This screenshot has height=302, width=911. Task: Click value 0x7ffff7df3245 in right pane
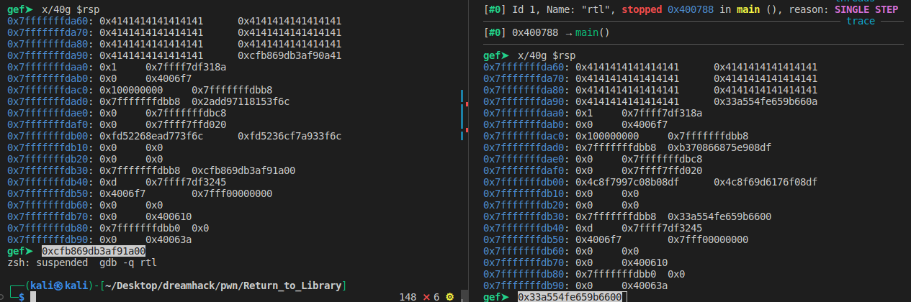(662, 228)
